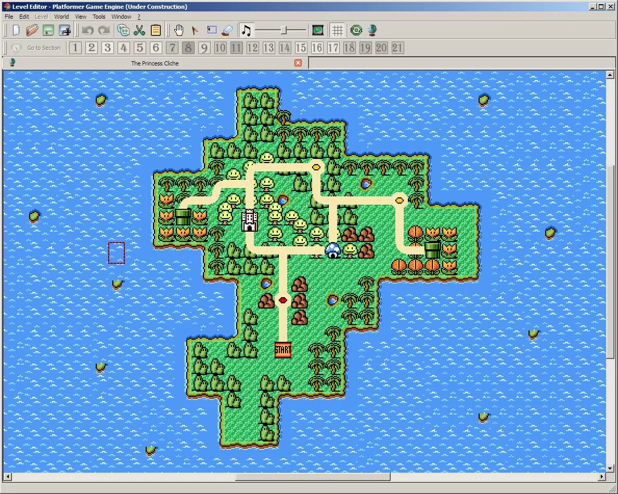Go to section 8
618x494 pixels.
(x=188, y=48)
